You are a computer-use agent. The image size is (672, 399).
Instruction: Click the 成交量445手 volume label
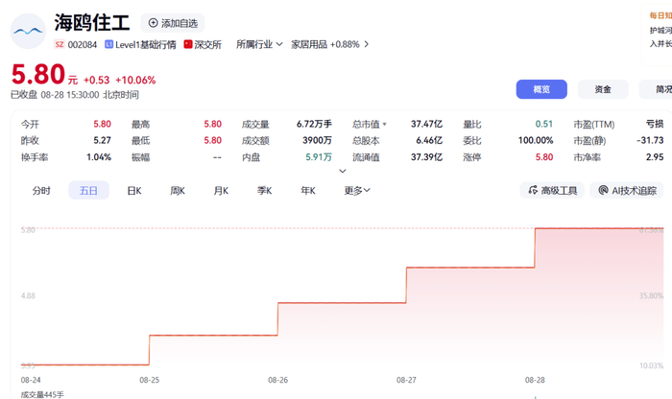pos(42,395)
